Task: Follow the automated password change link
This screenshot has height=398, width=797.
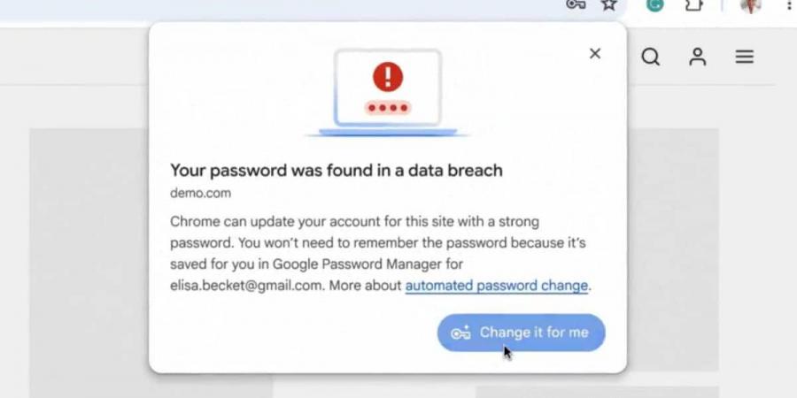Action: tap(497, 286)
